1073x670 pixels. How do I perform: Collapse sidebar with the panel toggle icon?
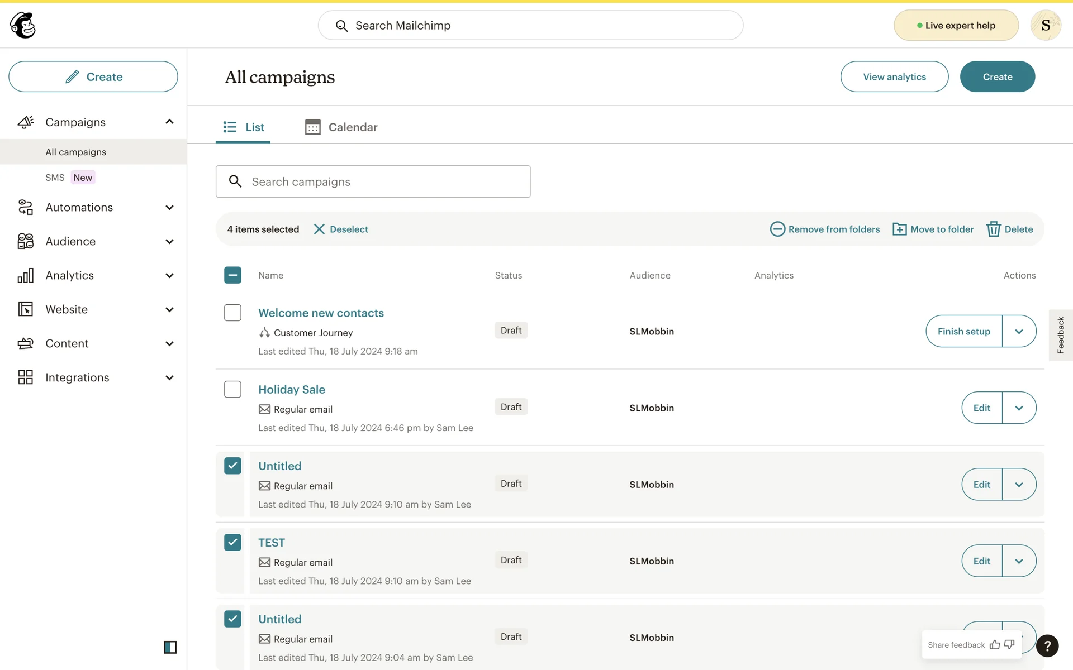(x=170, y=647)
